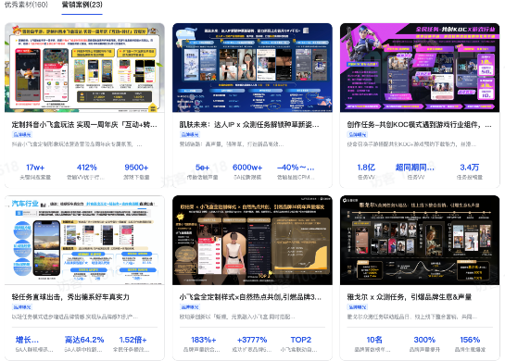The width and height of the screenshot is (505, 361).
Task: Click the 1.52倍+ statistic
Action: tap(133, 340)
